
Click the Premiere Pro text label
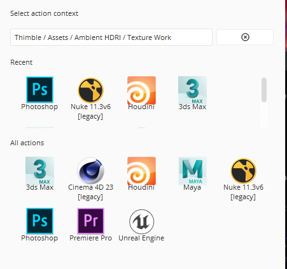click(x=90, y=238)
